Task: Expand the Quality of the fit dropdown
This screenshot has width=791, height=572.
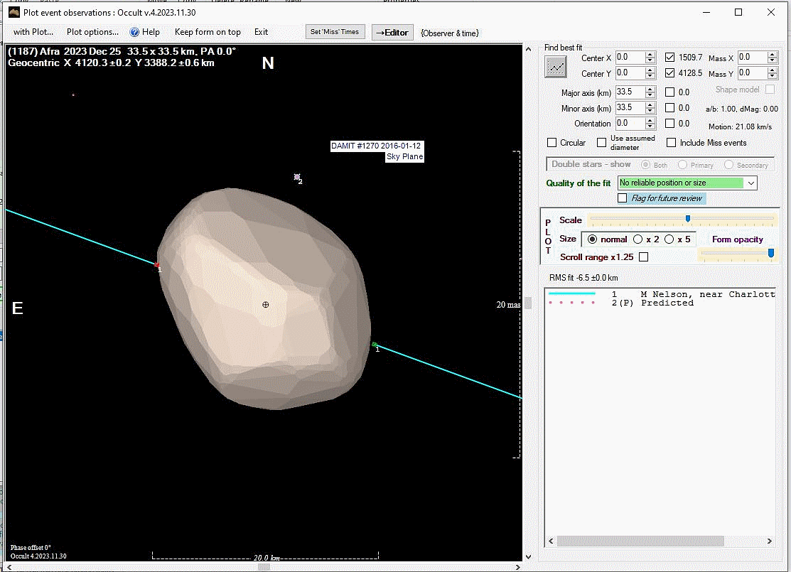Action: 751,183
